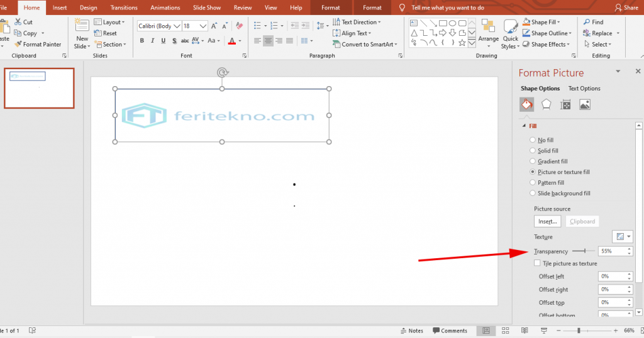Justify the paragraph text
This screenshot has height=338, width=644.
coord(289,41)
